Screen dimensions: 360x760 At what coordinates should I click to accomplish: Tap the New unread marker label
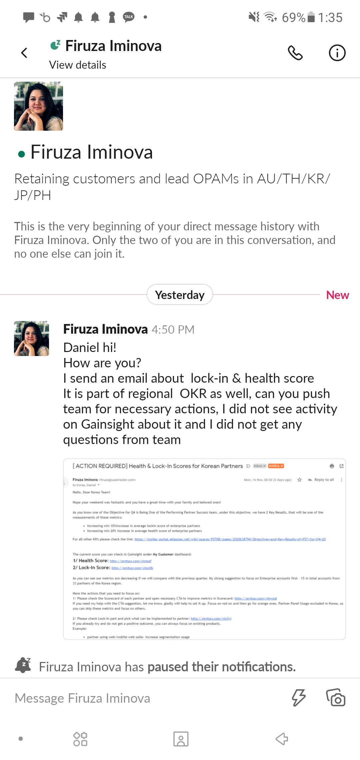coord(337,295)
